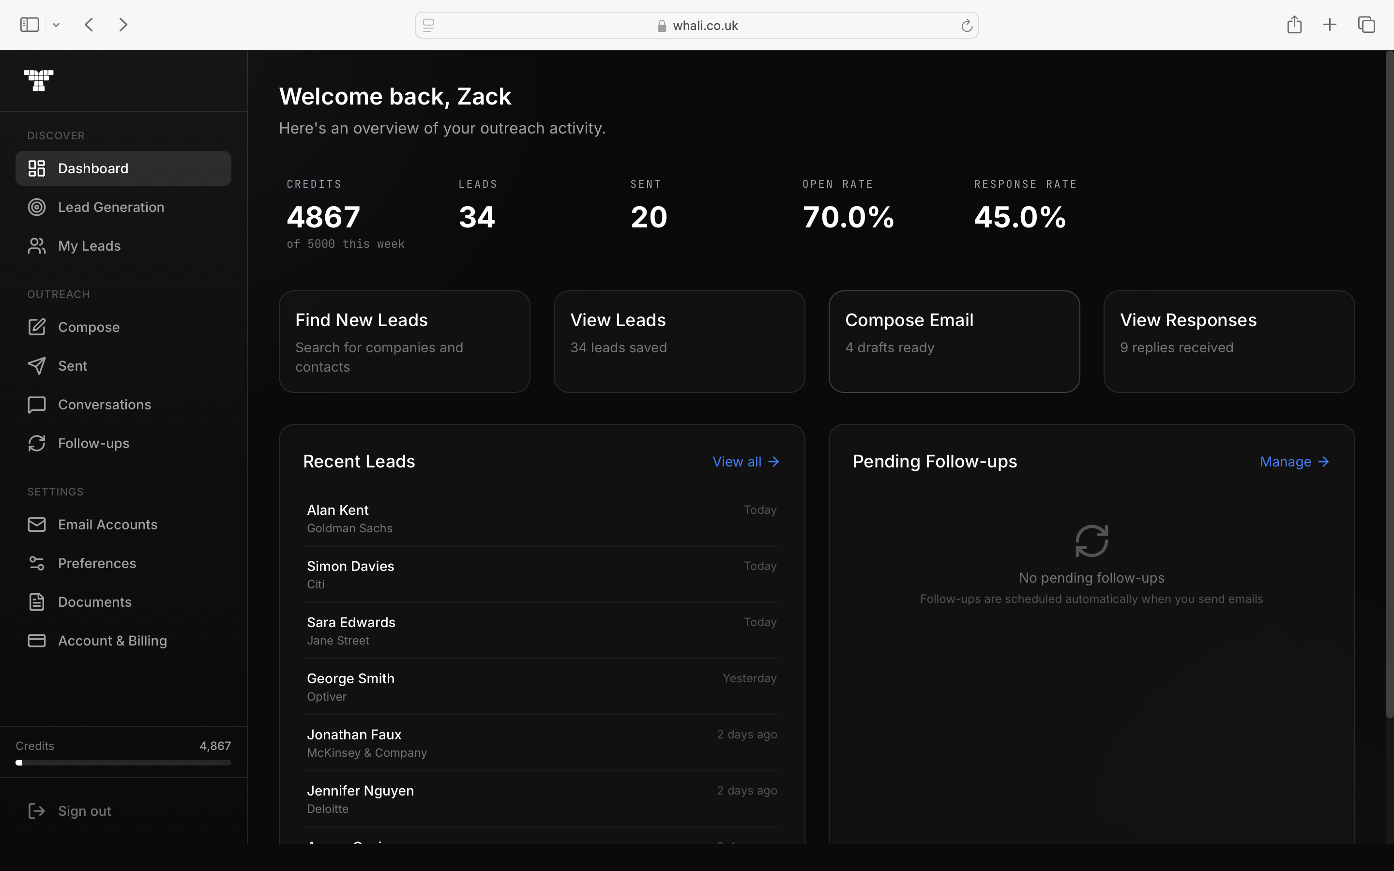Screen dimensions: 1394x871
Task: Click the credits progress bar
Action: [122, 762]
